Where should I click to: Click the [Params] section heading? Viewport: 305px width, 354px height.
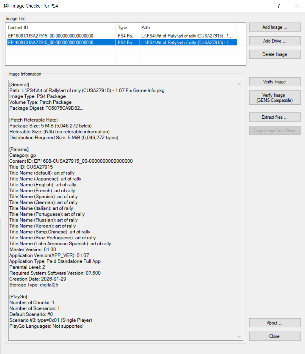[x=19, y=149]
